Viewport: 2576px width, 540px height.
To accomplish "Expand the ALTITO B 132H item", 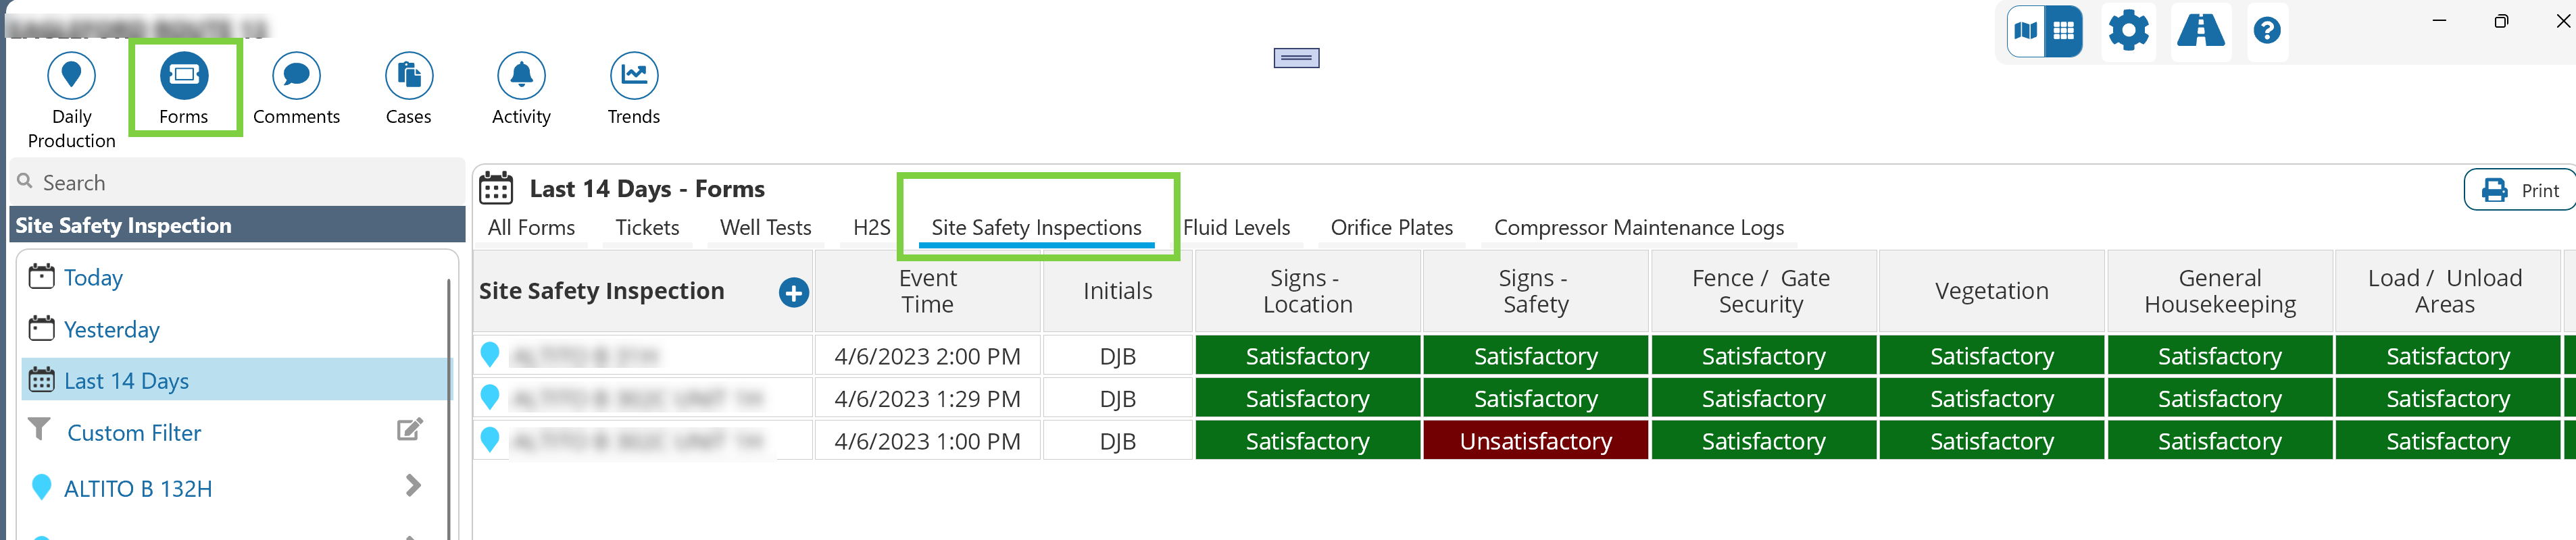I will coord(413,486).
